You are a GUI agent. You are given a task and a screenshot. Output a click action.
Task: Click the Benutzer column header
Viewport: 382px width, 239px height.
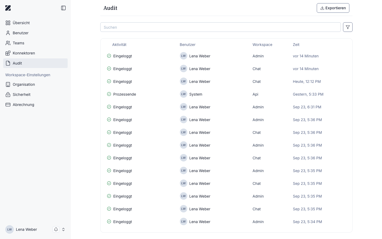(x=188, y=45)
